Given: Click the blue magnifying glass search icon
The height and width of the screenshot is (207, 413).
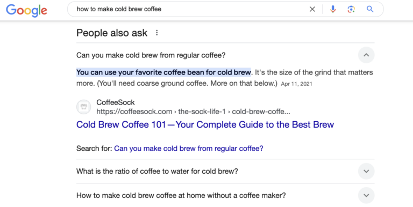Looking at the screenshot, I should 370,9.
